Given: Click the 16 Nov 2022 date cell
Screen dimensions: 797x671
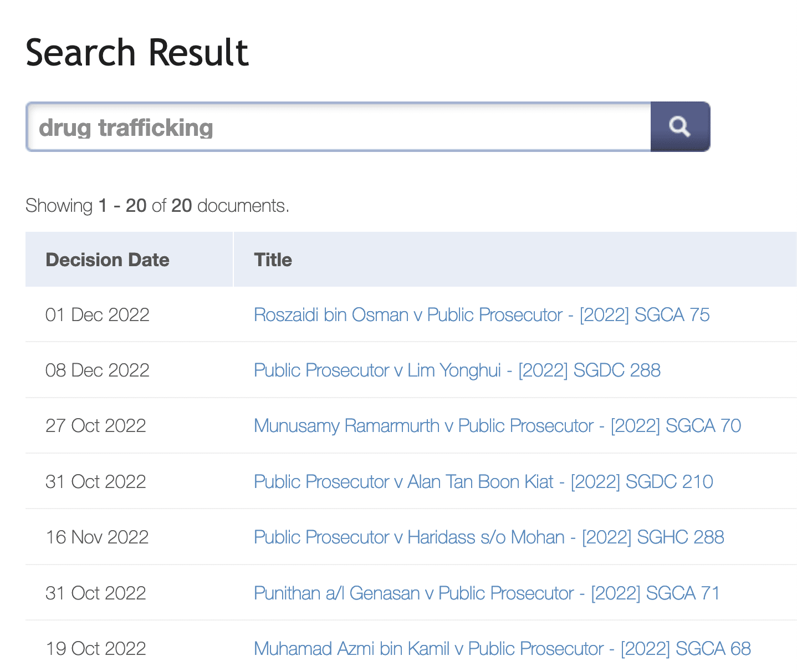Looking at the screenshot, I should (x=97, y=537).
